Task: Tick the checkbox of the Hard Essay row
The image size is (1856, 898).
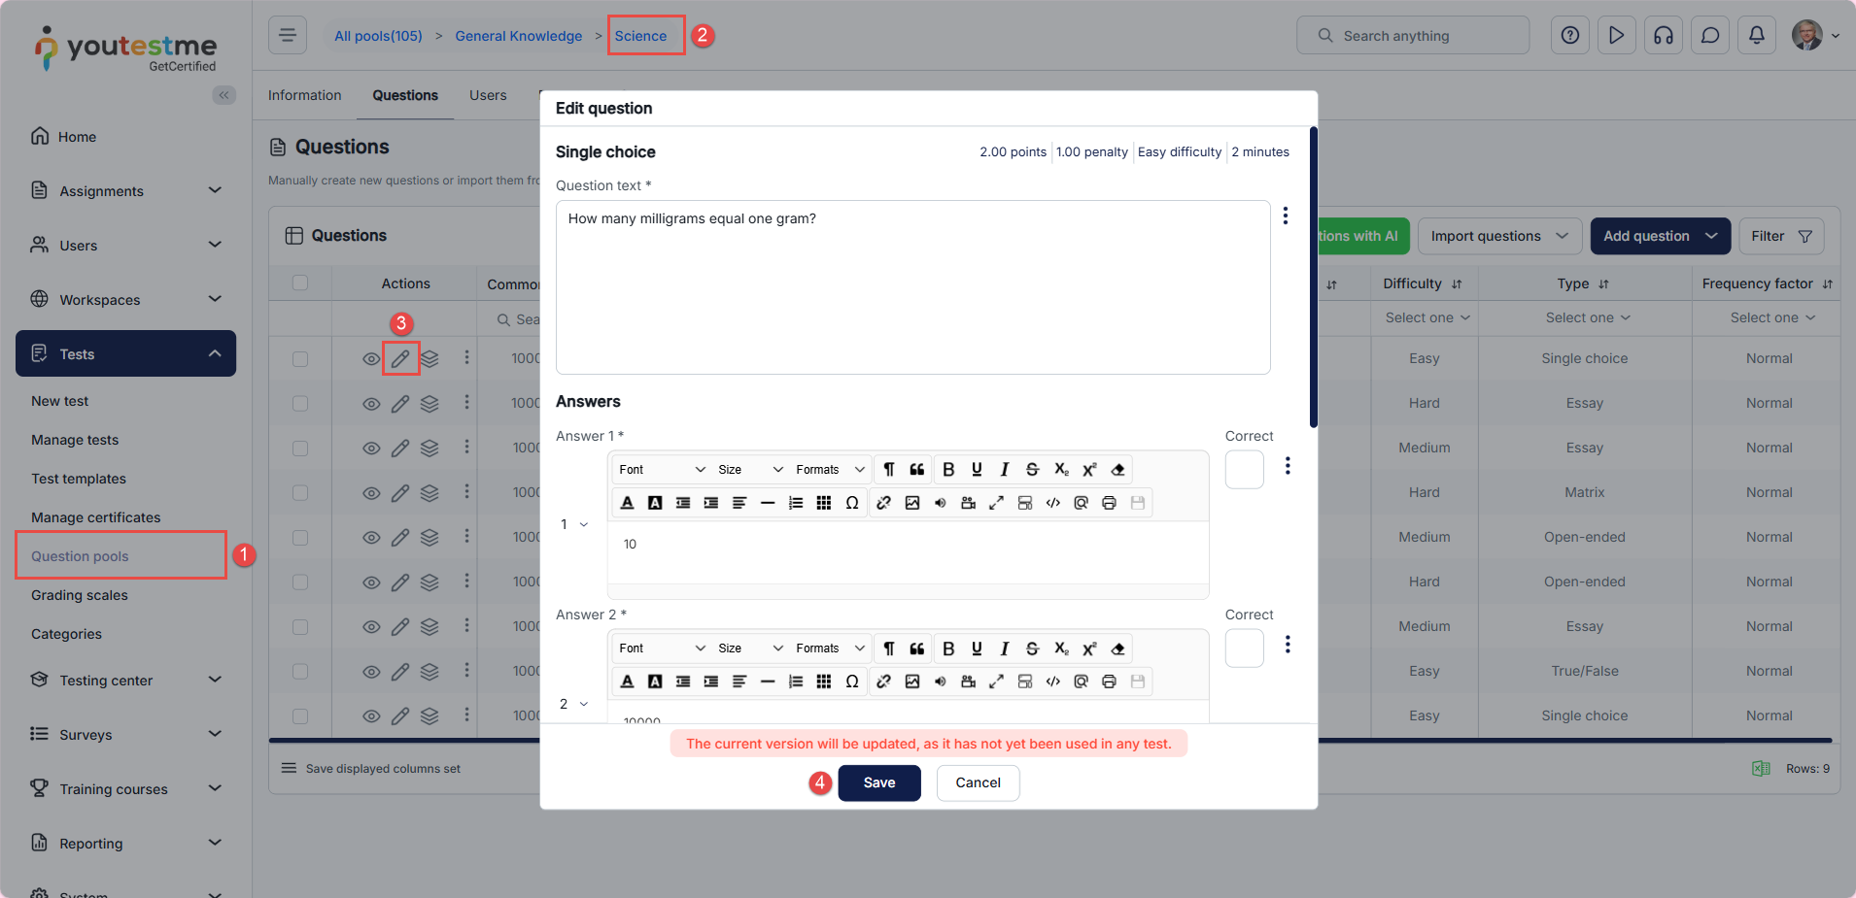Action: pyautogui.click(x=300, y=404)
